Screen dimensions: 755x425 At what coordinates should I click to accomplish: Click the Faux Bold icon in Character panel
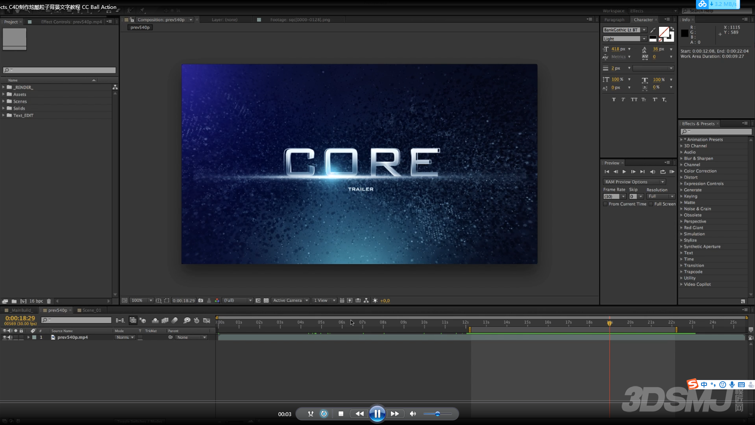[614, 99]
